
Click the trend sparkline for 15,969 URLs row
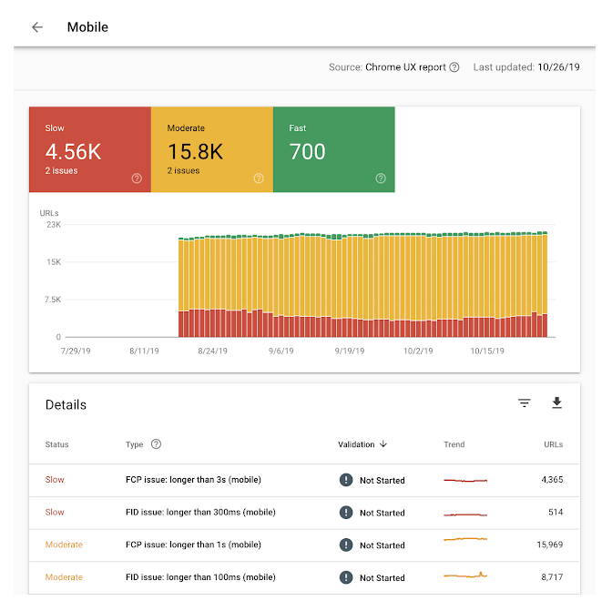[x=465, y=539]
